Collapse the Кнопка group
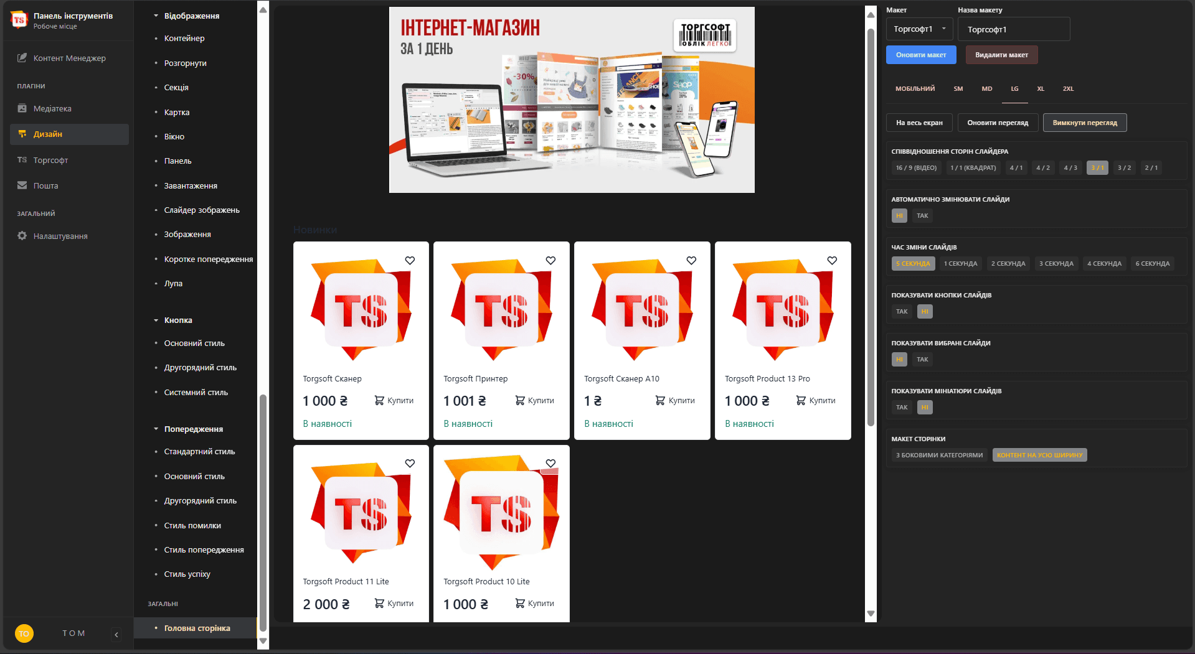The width and height of the screenshot is (1195, 654). (173, 320)
